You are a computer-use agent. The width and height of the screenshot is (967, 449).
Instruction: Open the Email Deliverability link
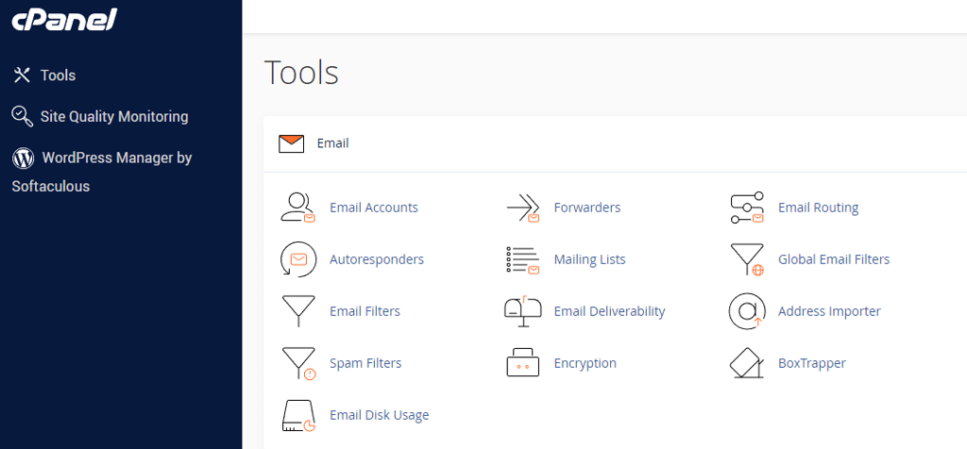609,311
